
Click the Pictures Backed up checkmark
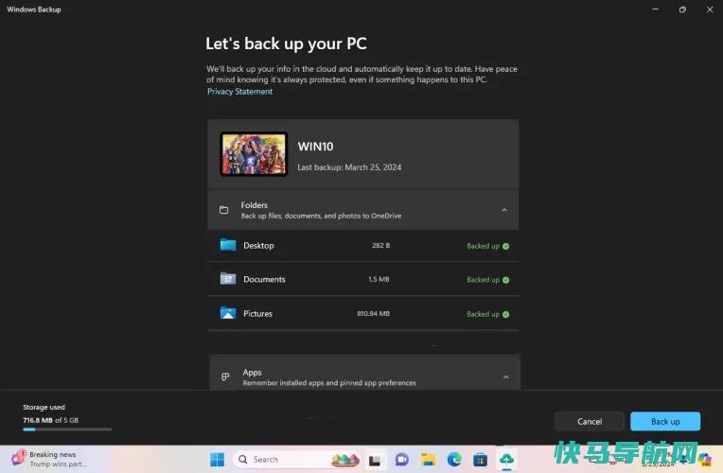[506, 314]
